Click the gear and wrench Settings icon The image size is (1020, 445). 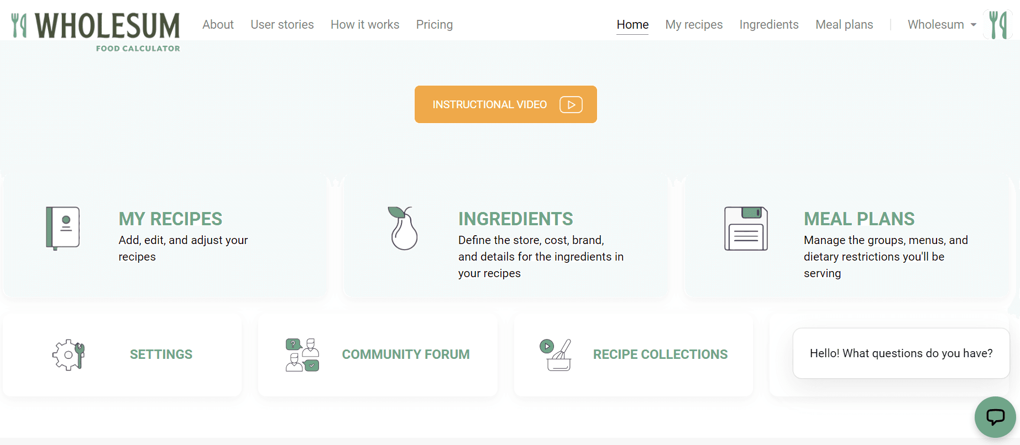69,354
